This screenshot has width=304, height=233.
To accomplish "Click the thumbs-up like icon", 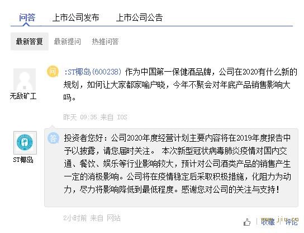I will (x=247, y=222).
